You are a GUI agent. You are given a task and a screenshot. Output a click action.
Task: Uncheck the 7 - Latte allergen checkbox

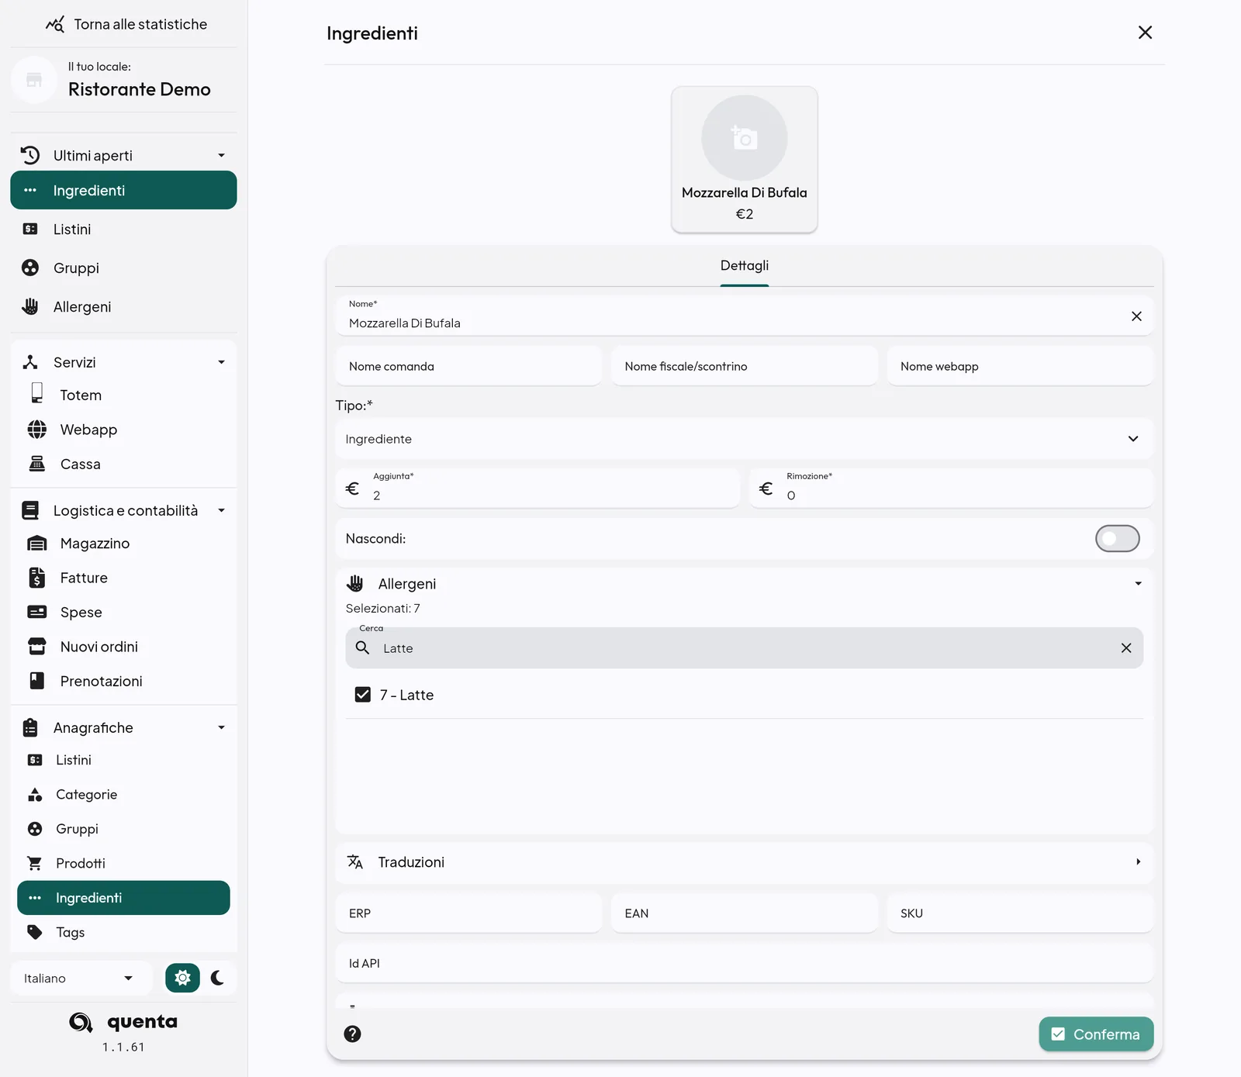click(x=362, y=695)
